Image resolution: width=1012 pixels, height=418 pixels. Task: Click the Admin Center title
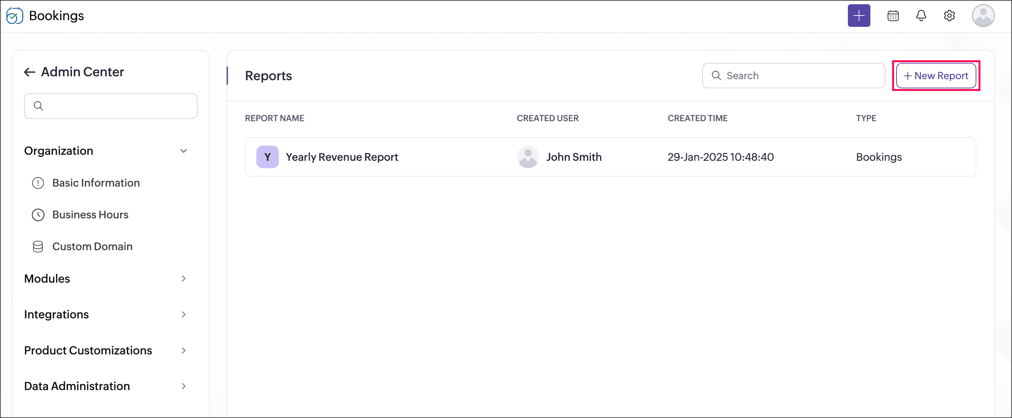83,72
